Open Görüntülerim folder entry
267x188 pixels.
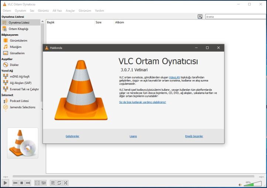pos(18,41)
